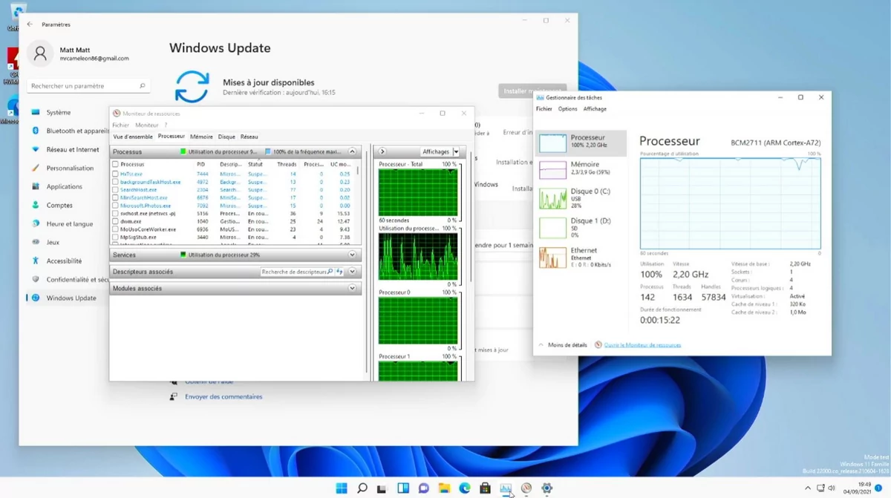Expand the Descripteurs associés section
The width and height of the screenshot is (891, 498).
pos(353,272)
